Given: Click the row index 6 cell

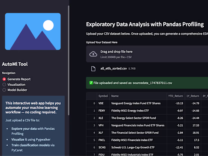Looking at the screenshot, I should [92, 147].
